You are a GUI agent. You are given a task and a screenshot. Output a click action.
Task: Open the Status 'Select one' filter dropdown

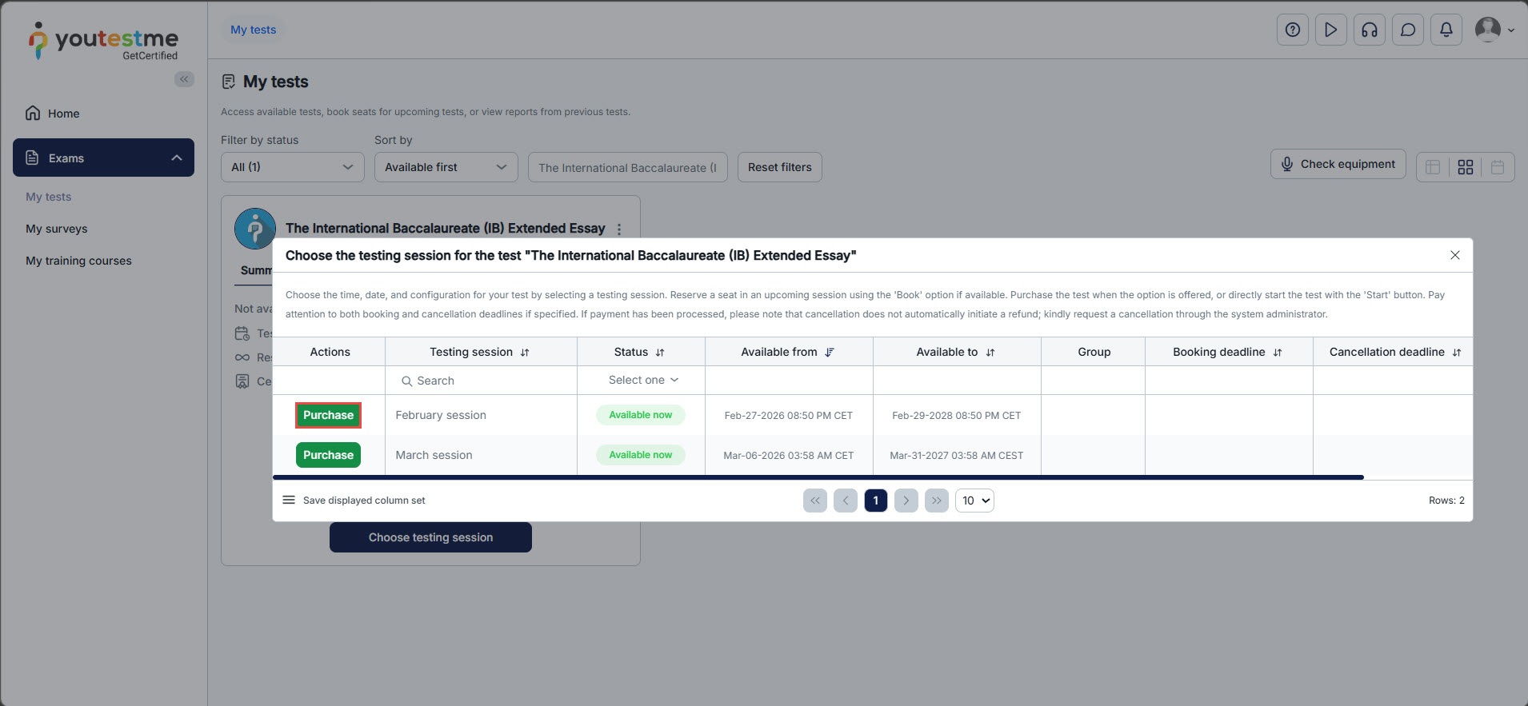point(642,381)
